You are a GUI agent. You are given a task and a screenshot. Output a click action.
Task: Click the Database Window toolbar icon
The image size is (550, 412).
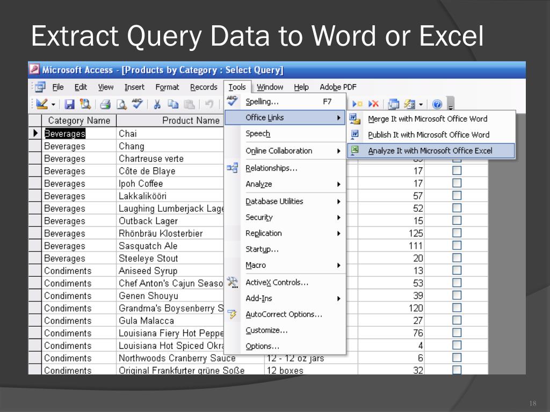pos(394,104)
